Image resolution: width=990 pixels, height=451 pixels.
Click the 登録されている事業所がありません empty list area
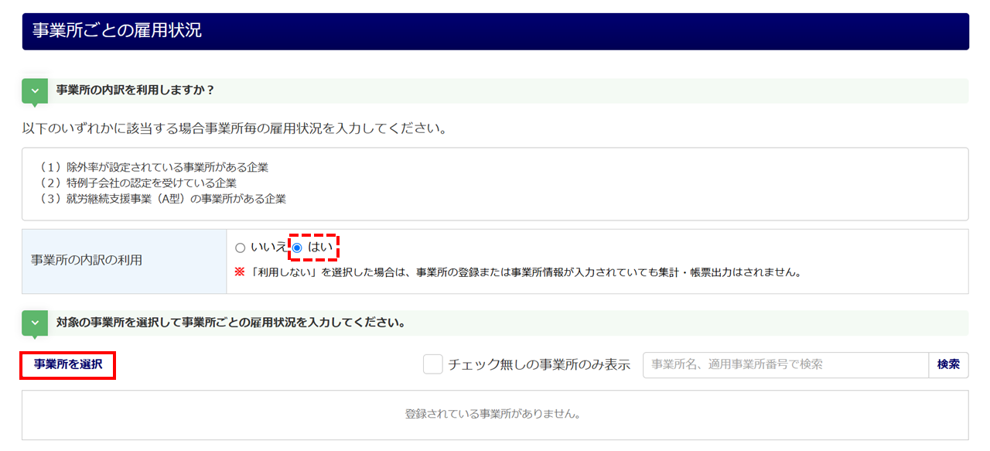point(495,415)
